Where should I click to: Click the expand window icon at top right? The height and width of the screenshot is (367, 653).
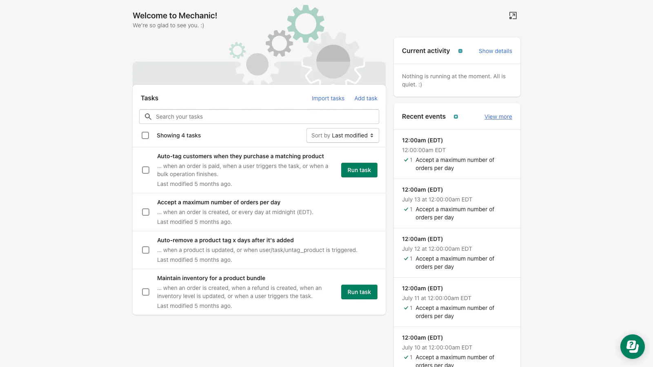click(513, 15)
